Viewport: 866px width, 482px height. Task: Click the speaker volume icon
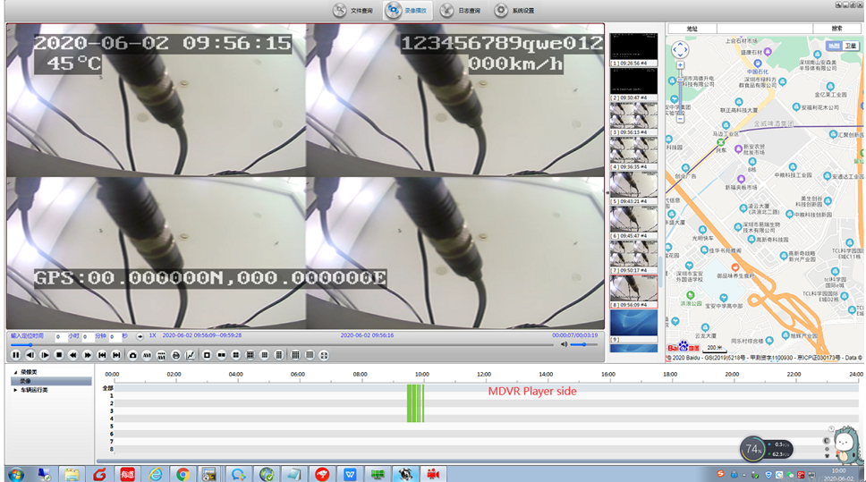(564, 344)
